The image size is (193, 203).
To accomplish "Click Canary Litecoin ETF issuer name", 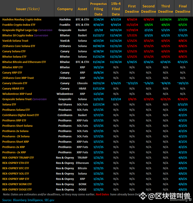I will [x=15, y=83].
